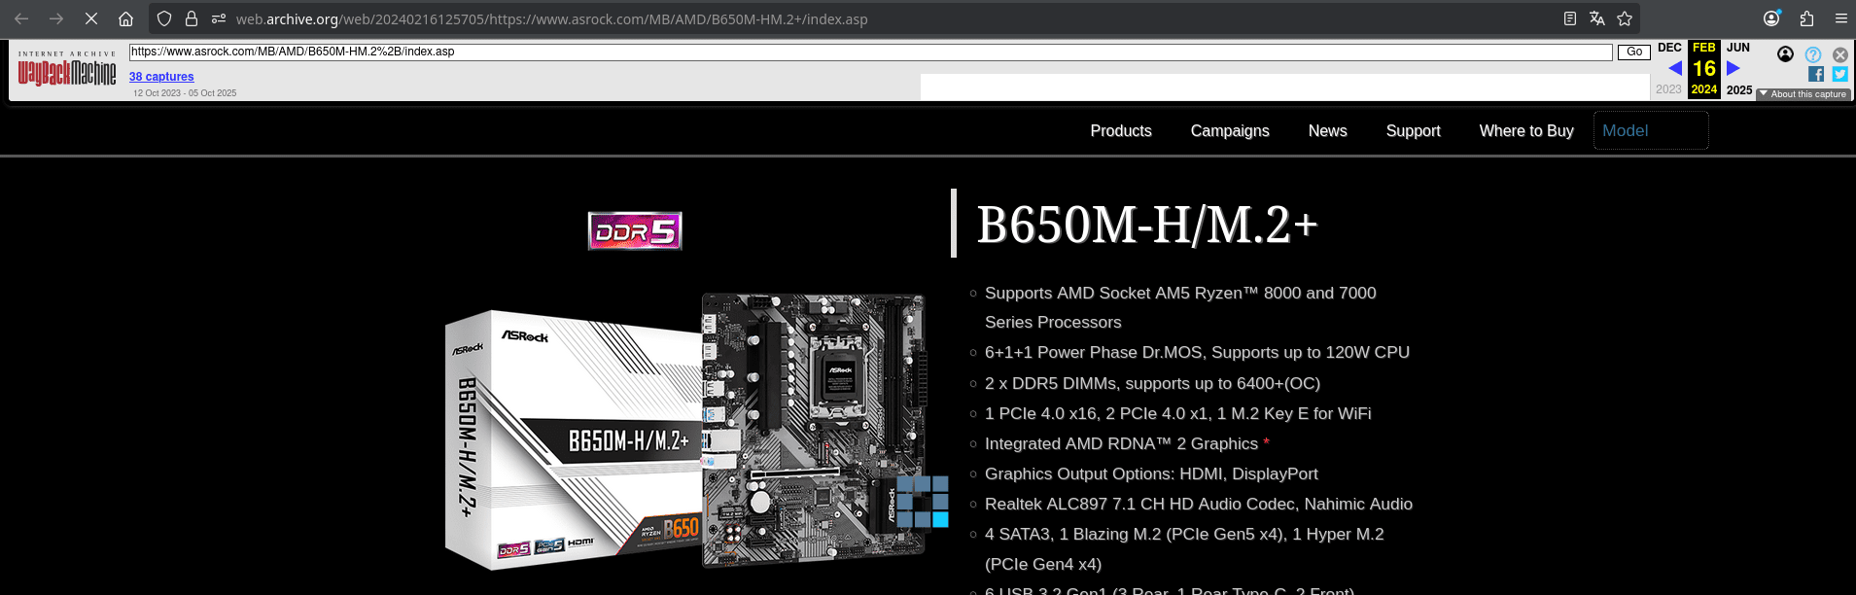Bookmark this page with star
The width and height of the screenshot is (1856, 595).
(1624, 18)
